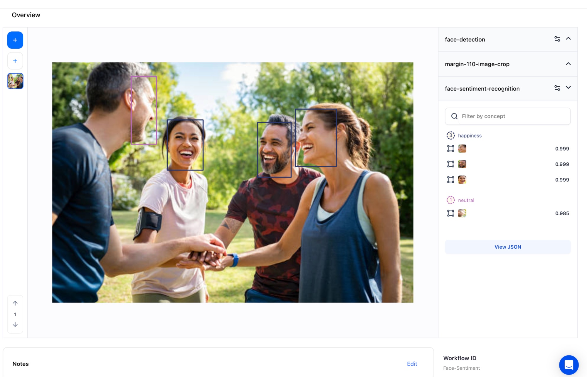This screenshot has height=377, width=587.
Task: Select the group photo thumbnail in sidebar
Action: [15, 81]
